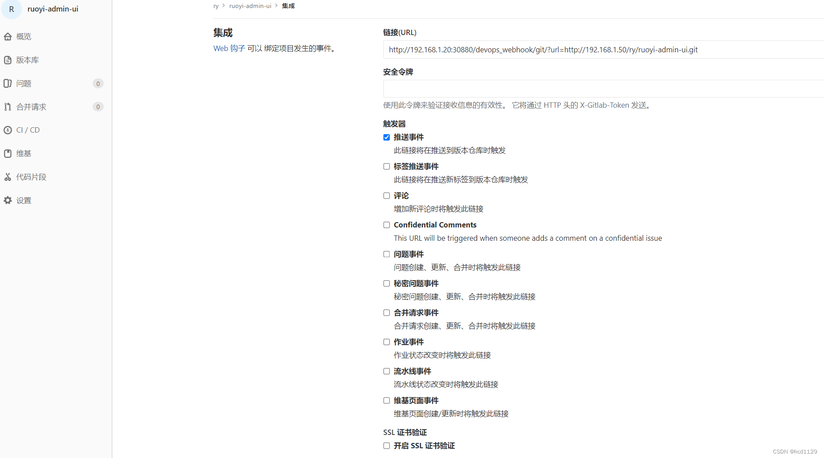Viewport: 824px width, 458px height.
Task: Open the Web 钩子 help link
Action: [x=229, y=48]
